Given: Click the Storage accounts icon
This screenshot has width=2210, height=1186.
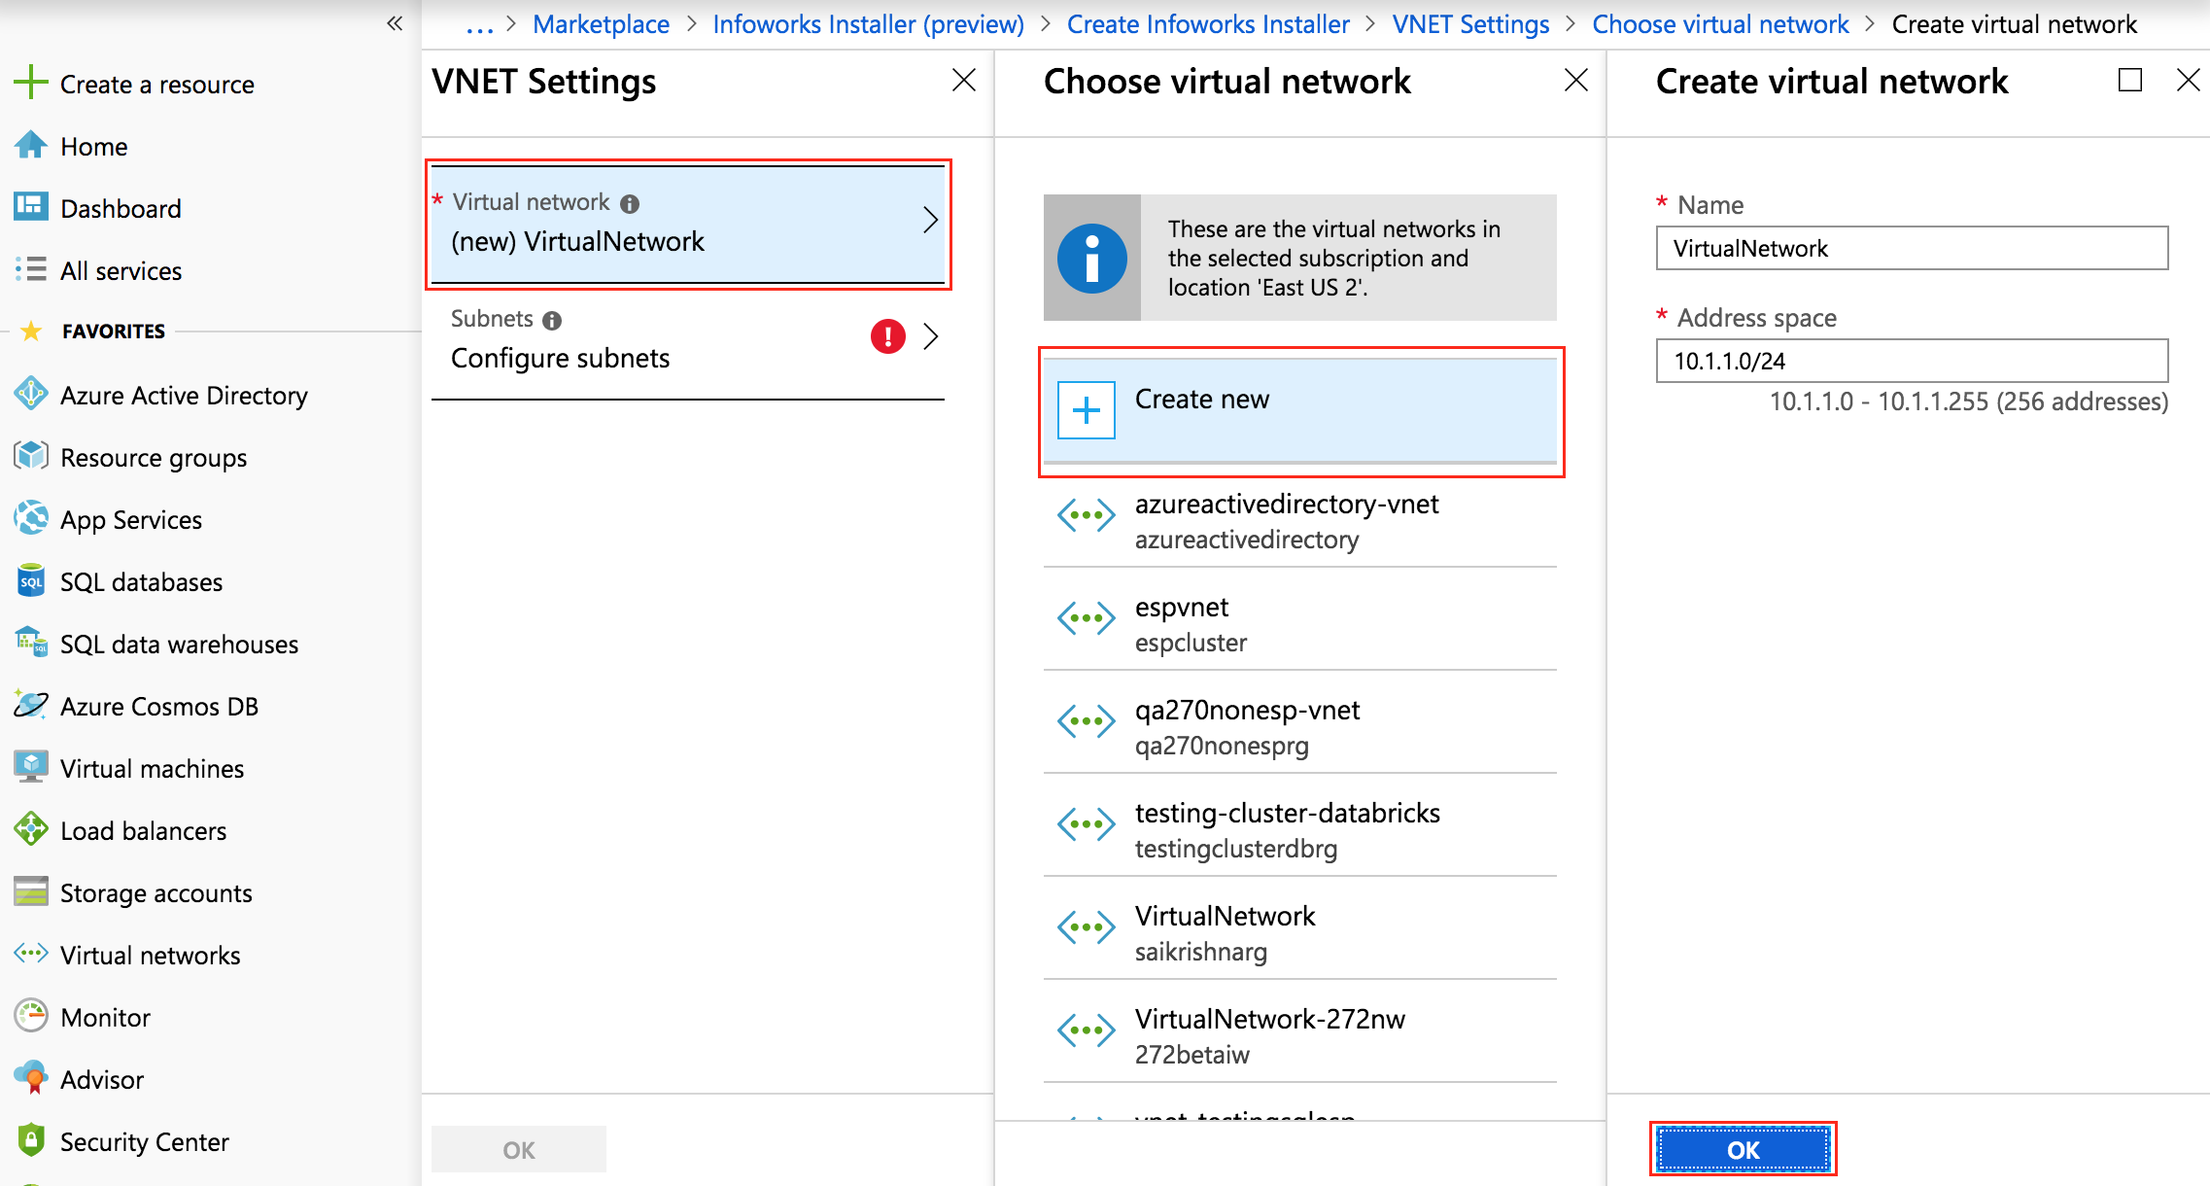Looking at the screenshot, I should (31, 891).
